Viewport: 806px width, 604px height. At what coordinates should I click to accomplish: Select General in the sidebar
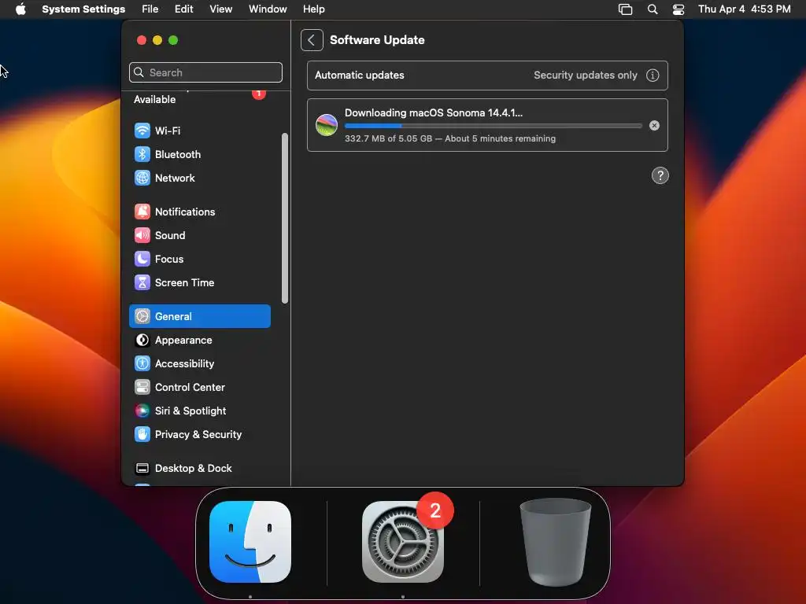pos(199,316)
